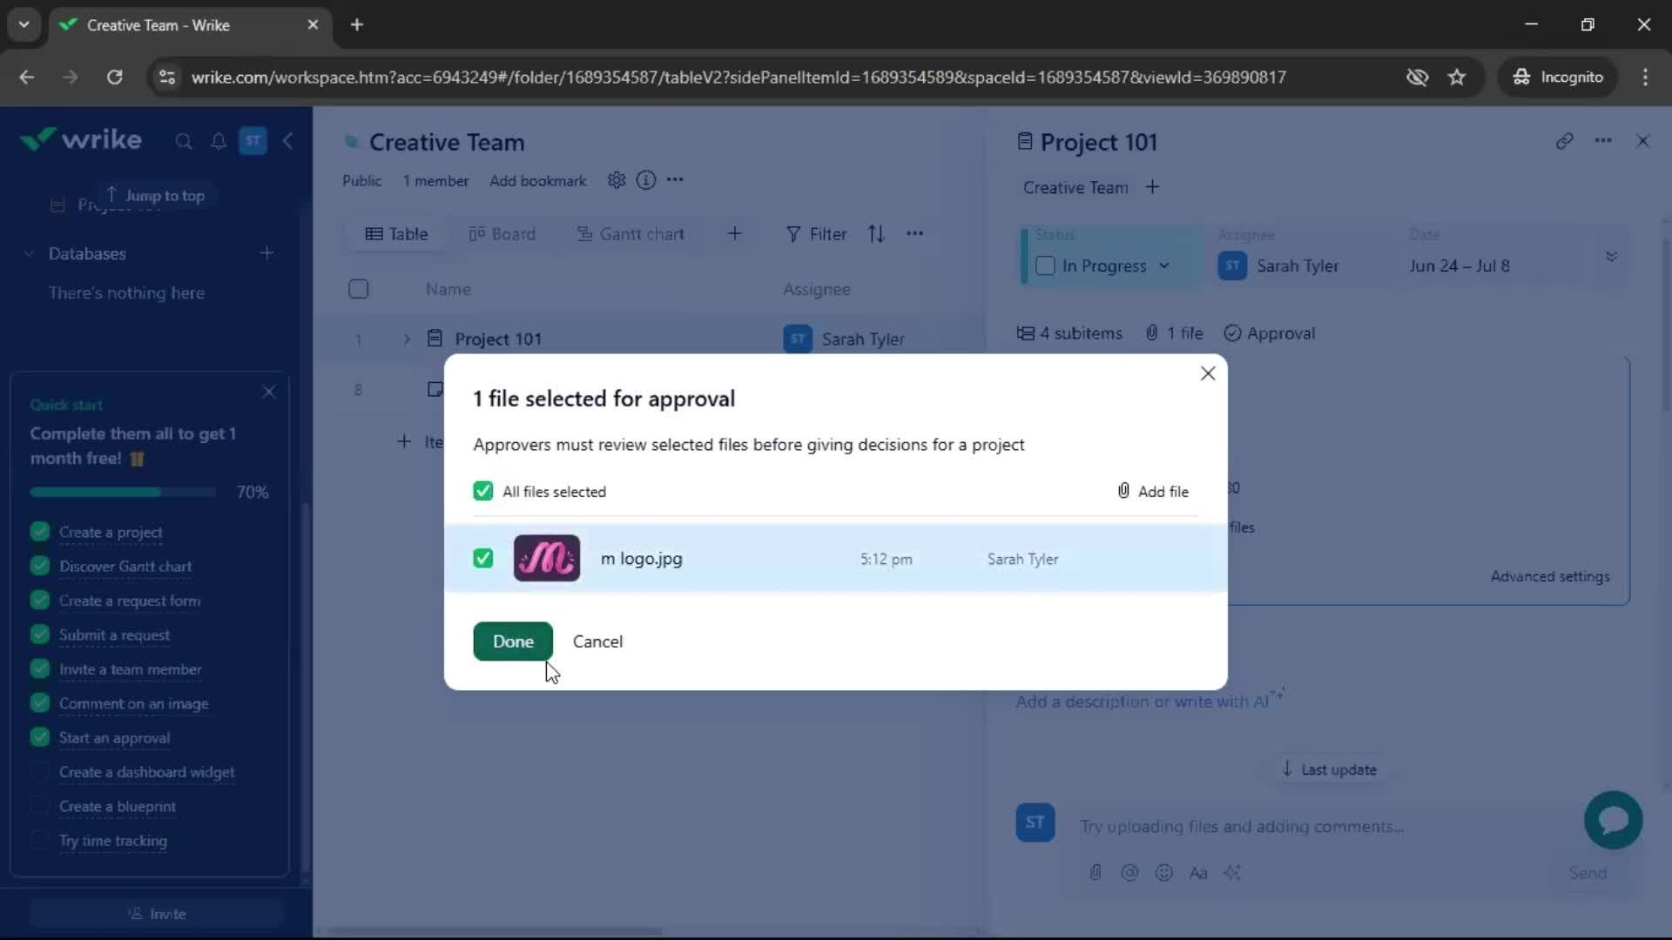
Task: Open the Jun 24 – Jul 8 date field
Action: pyautogui.click(x=1460, y=266)
